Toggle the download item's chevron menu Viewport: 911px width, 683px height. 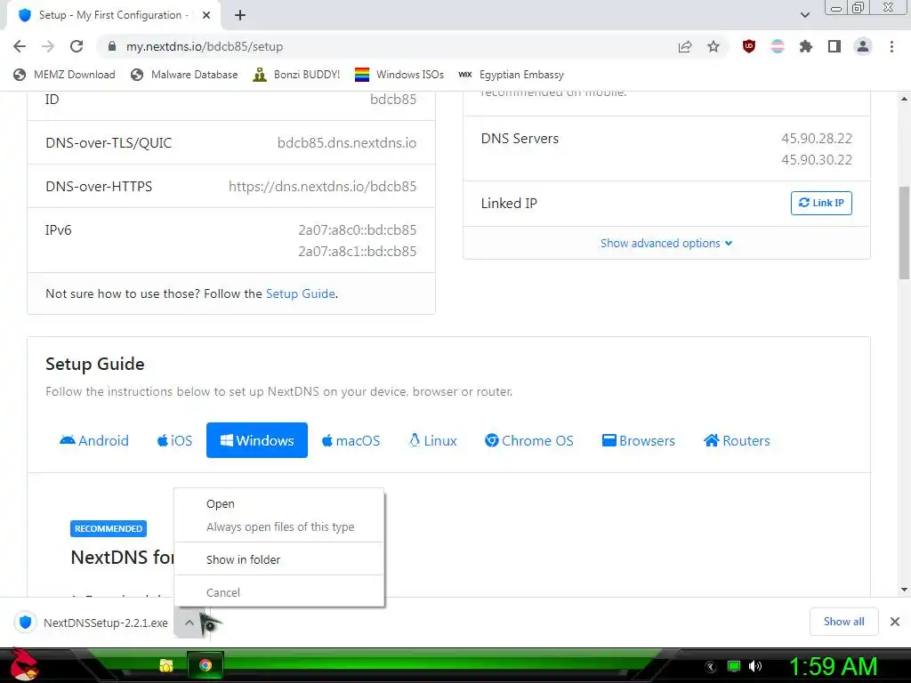point(189,623)
